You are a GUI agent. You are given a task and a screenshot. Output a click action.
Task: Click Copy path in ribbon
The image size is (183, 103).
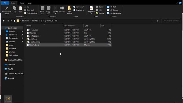tap(29, 10)
